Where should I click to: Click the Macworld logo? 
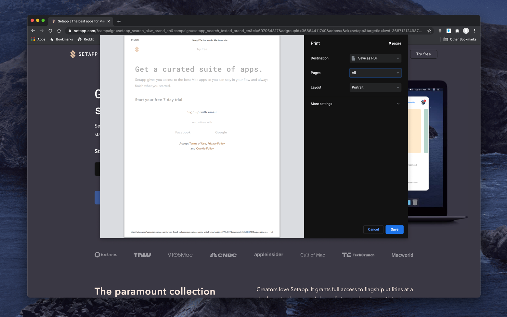402,255
